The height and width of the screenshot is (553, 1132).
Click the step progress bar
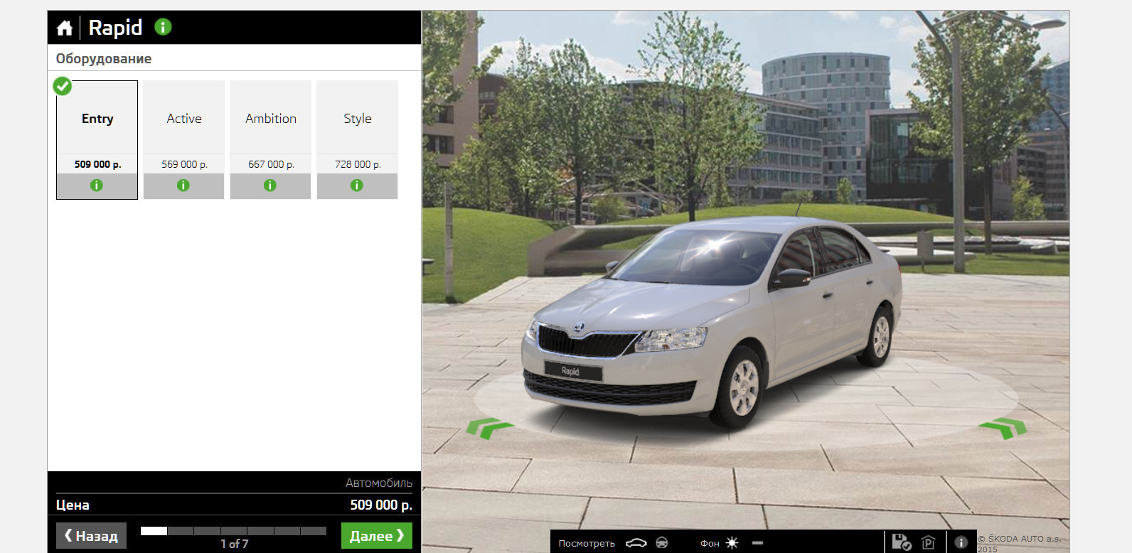(233, 531)
